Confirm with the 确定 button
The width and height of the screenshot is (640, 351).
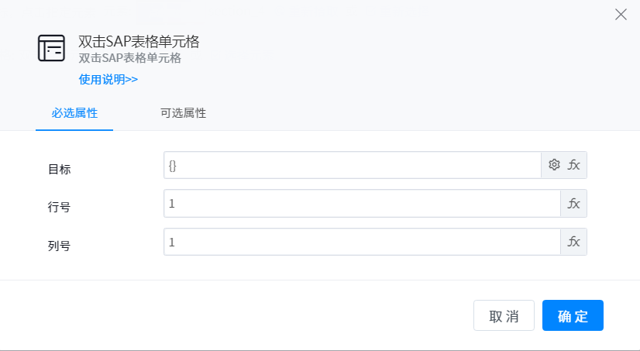573,316
